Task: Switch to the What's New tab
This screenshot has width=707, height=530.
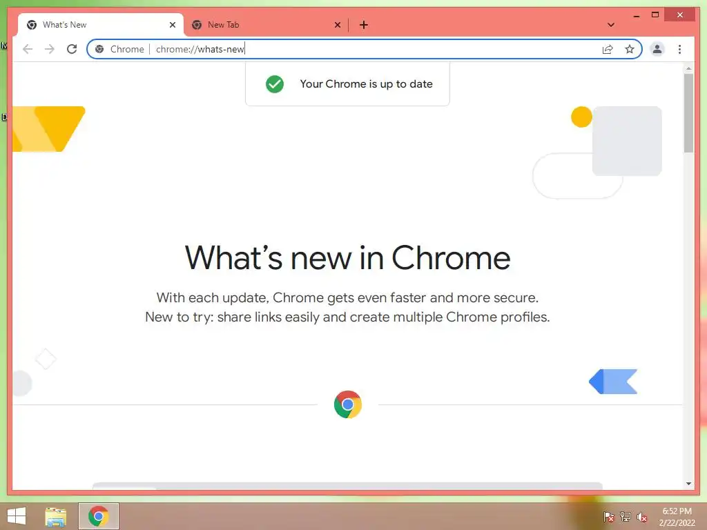Action: tap(101, 25)
